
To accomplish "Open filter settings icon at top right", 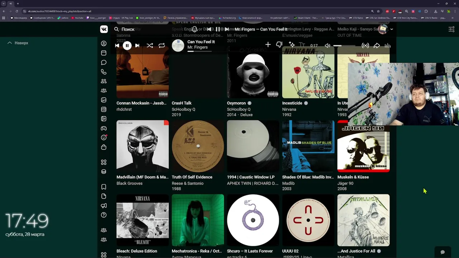I will point(451,29).
